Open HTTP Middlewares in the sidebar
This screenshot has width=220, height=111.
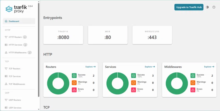pyautogui.click(x=19, y=52)
